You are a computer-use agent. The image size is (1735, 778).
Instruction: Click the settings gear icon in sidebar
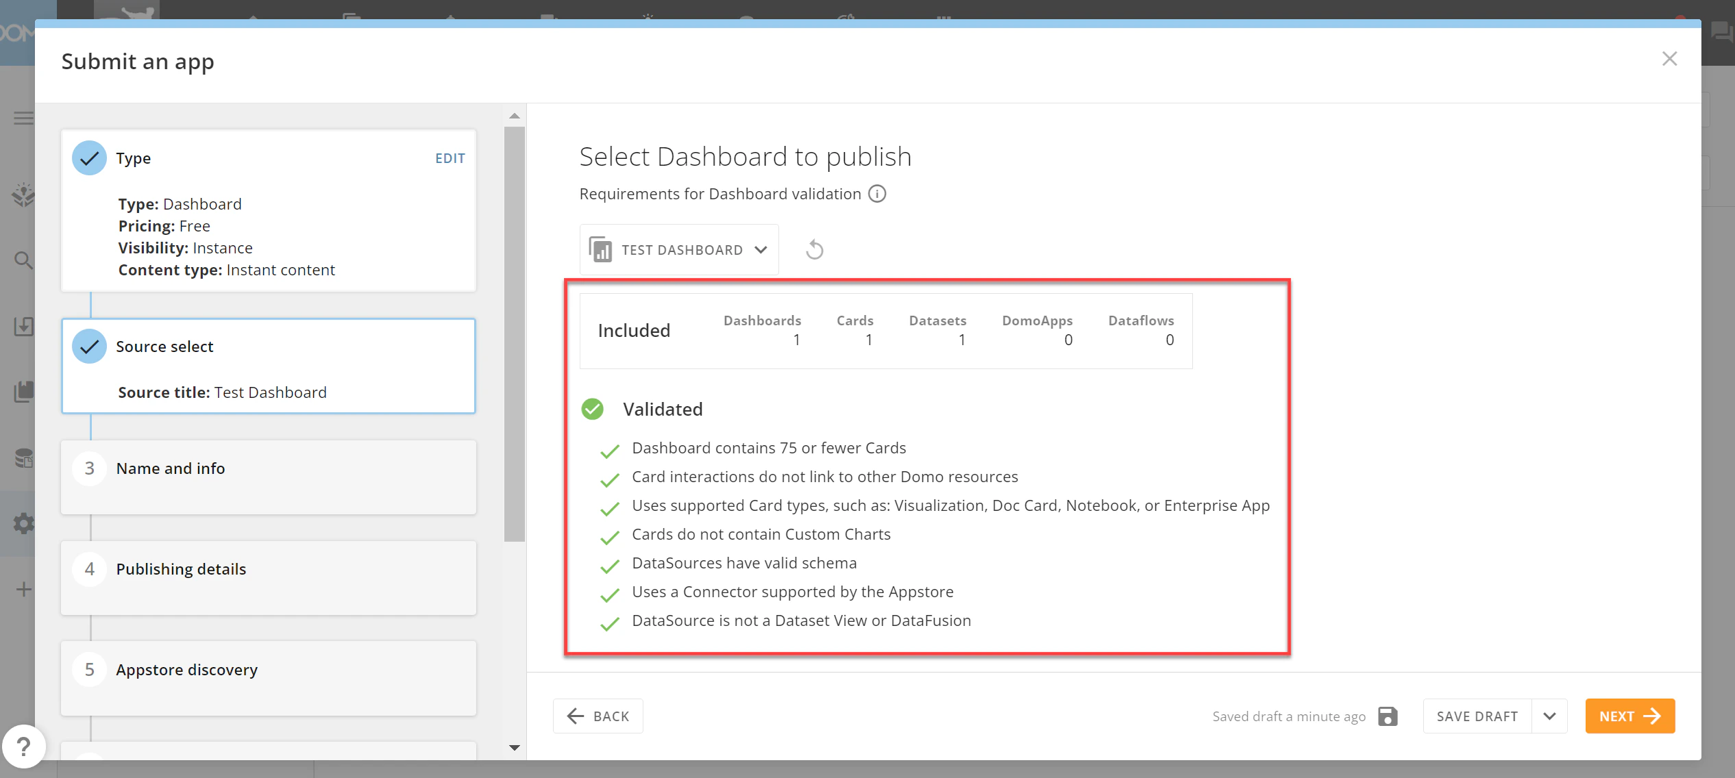pos(23,523)
